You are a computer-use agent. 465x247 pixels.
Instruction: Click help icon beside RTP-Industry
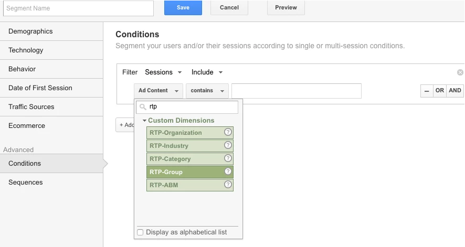pyautogui.click(x=228, y=146)
